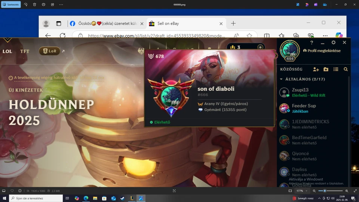Delete the photo with the trash icon
359x202 pixels.
click(34, 4)
